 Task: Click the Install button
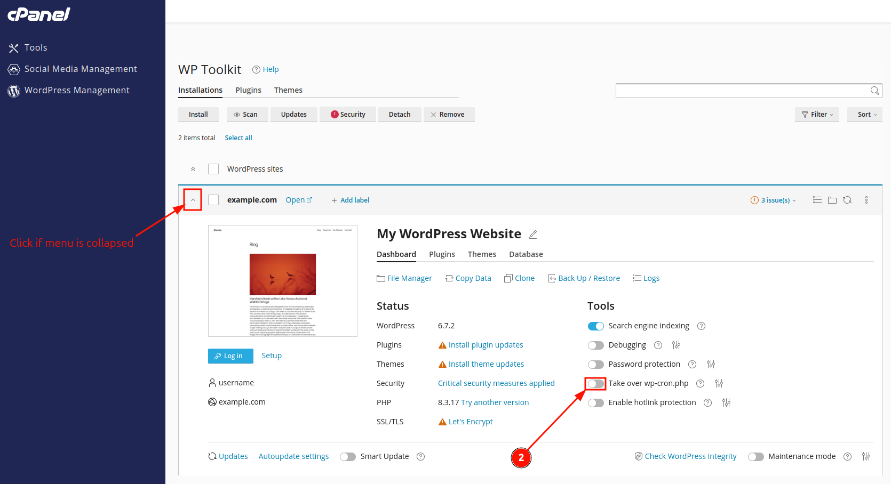point(198,115)
